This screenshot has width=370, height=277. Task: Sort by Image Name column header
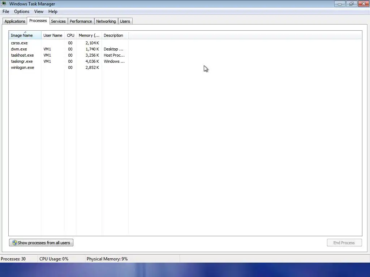click(25, 35)
